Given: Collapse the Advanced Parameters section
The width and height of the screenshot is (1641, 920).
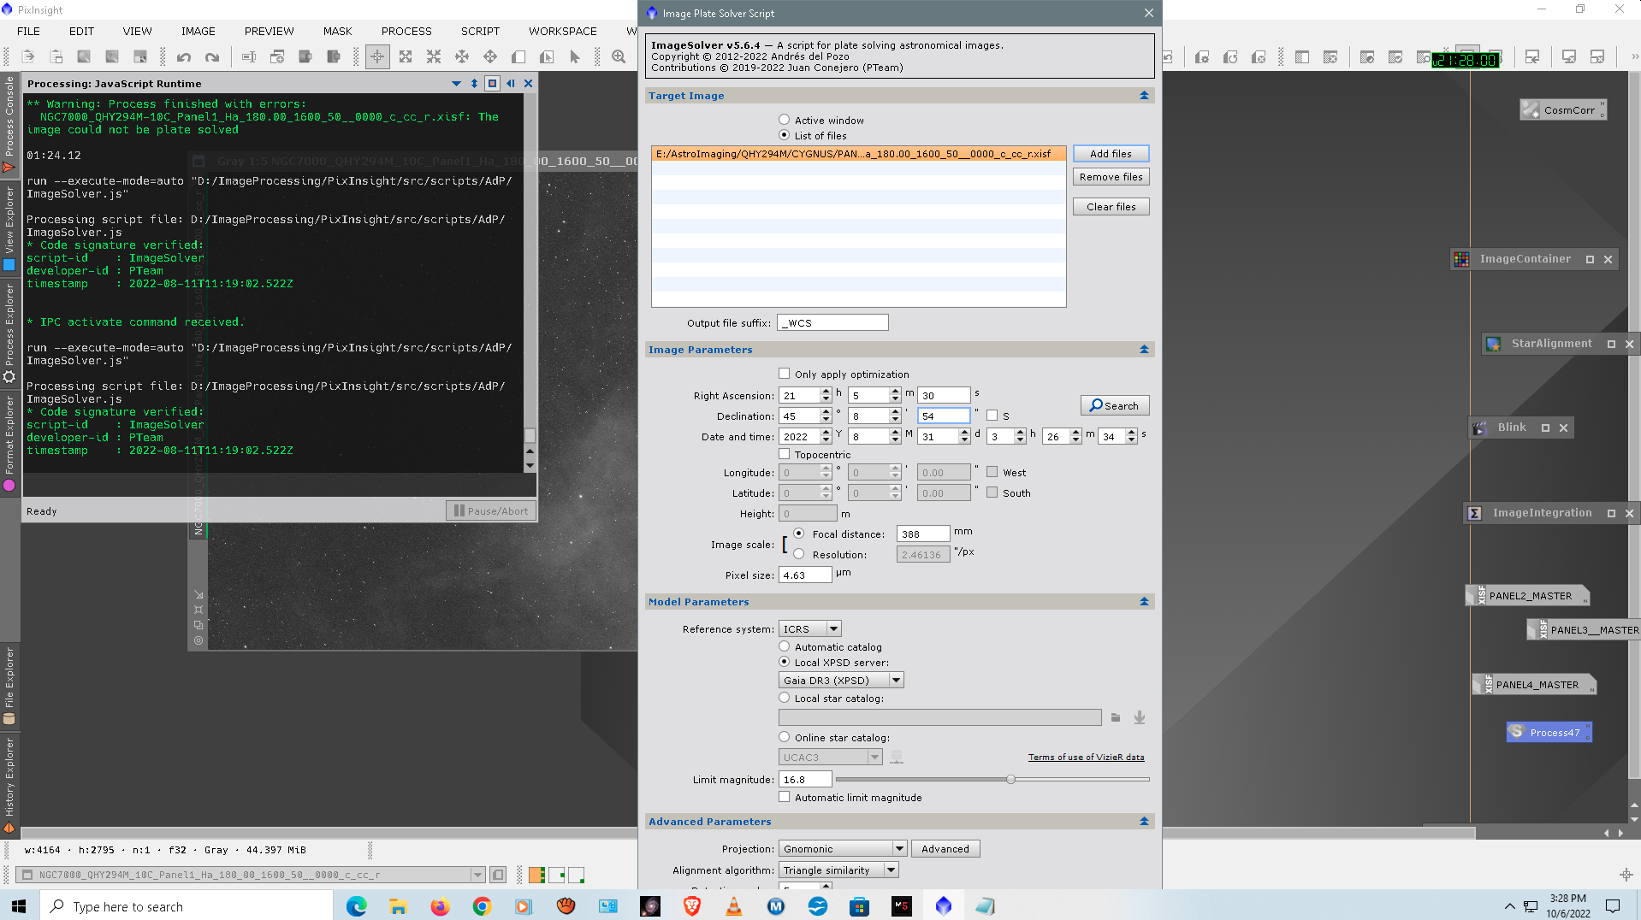Looking at the screenshot, I should (1144, 822).
